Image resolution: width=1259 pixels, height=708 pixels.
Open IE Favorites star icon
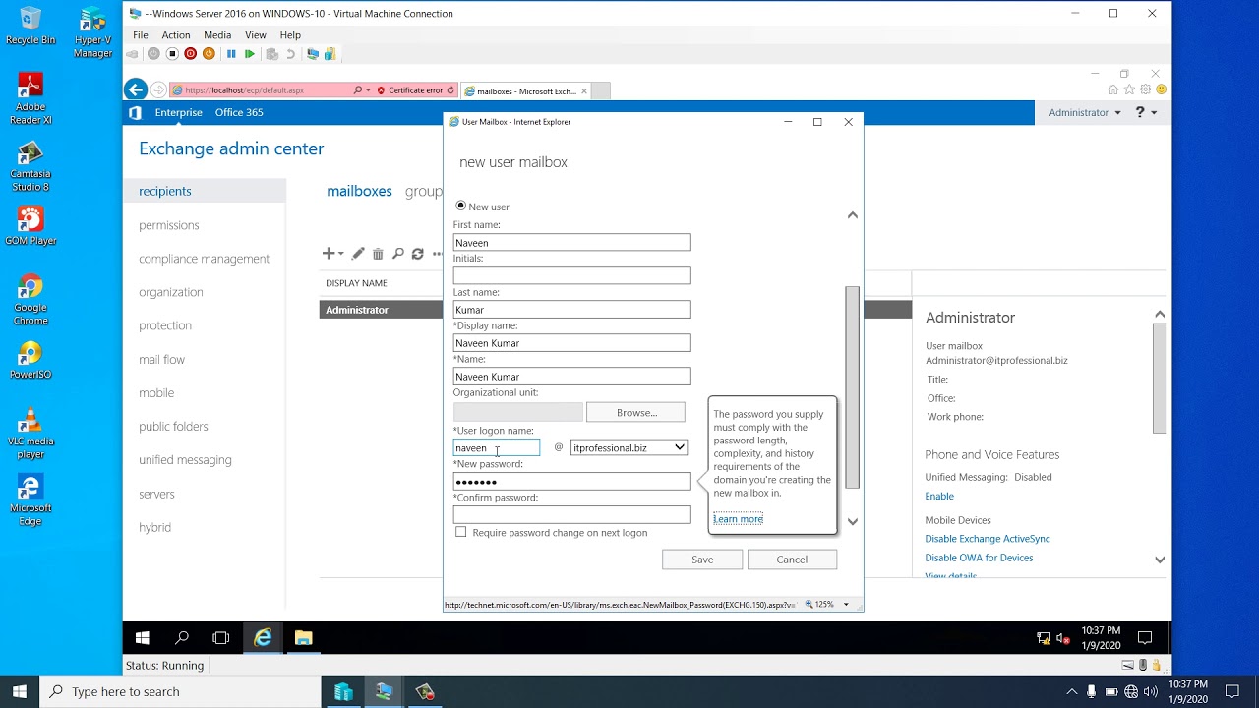(x=1129, y=89)
